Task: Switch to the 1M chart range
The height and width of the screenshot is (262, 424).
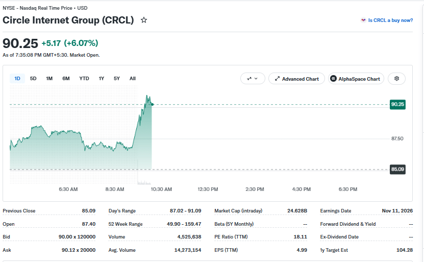Action: pos(49,79)
